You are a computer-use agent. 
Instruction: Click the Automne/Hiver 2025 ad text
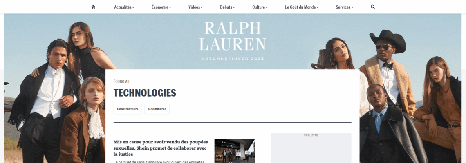[233, 59]
